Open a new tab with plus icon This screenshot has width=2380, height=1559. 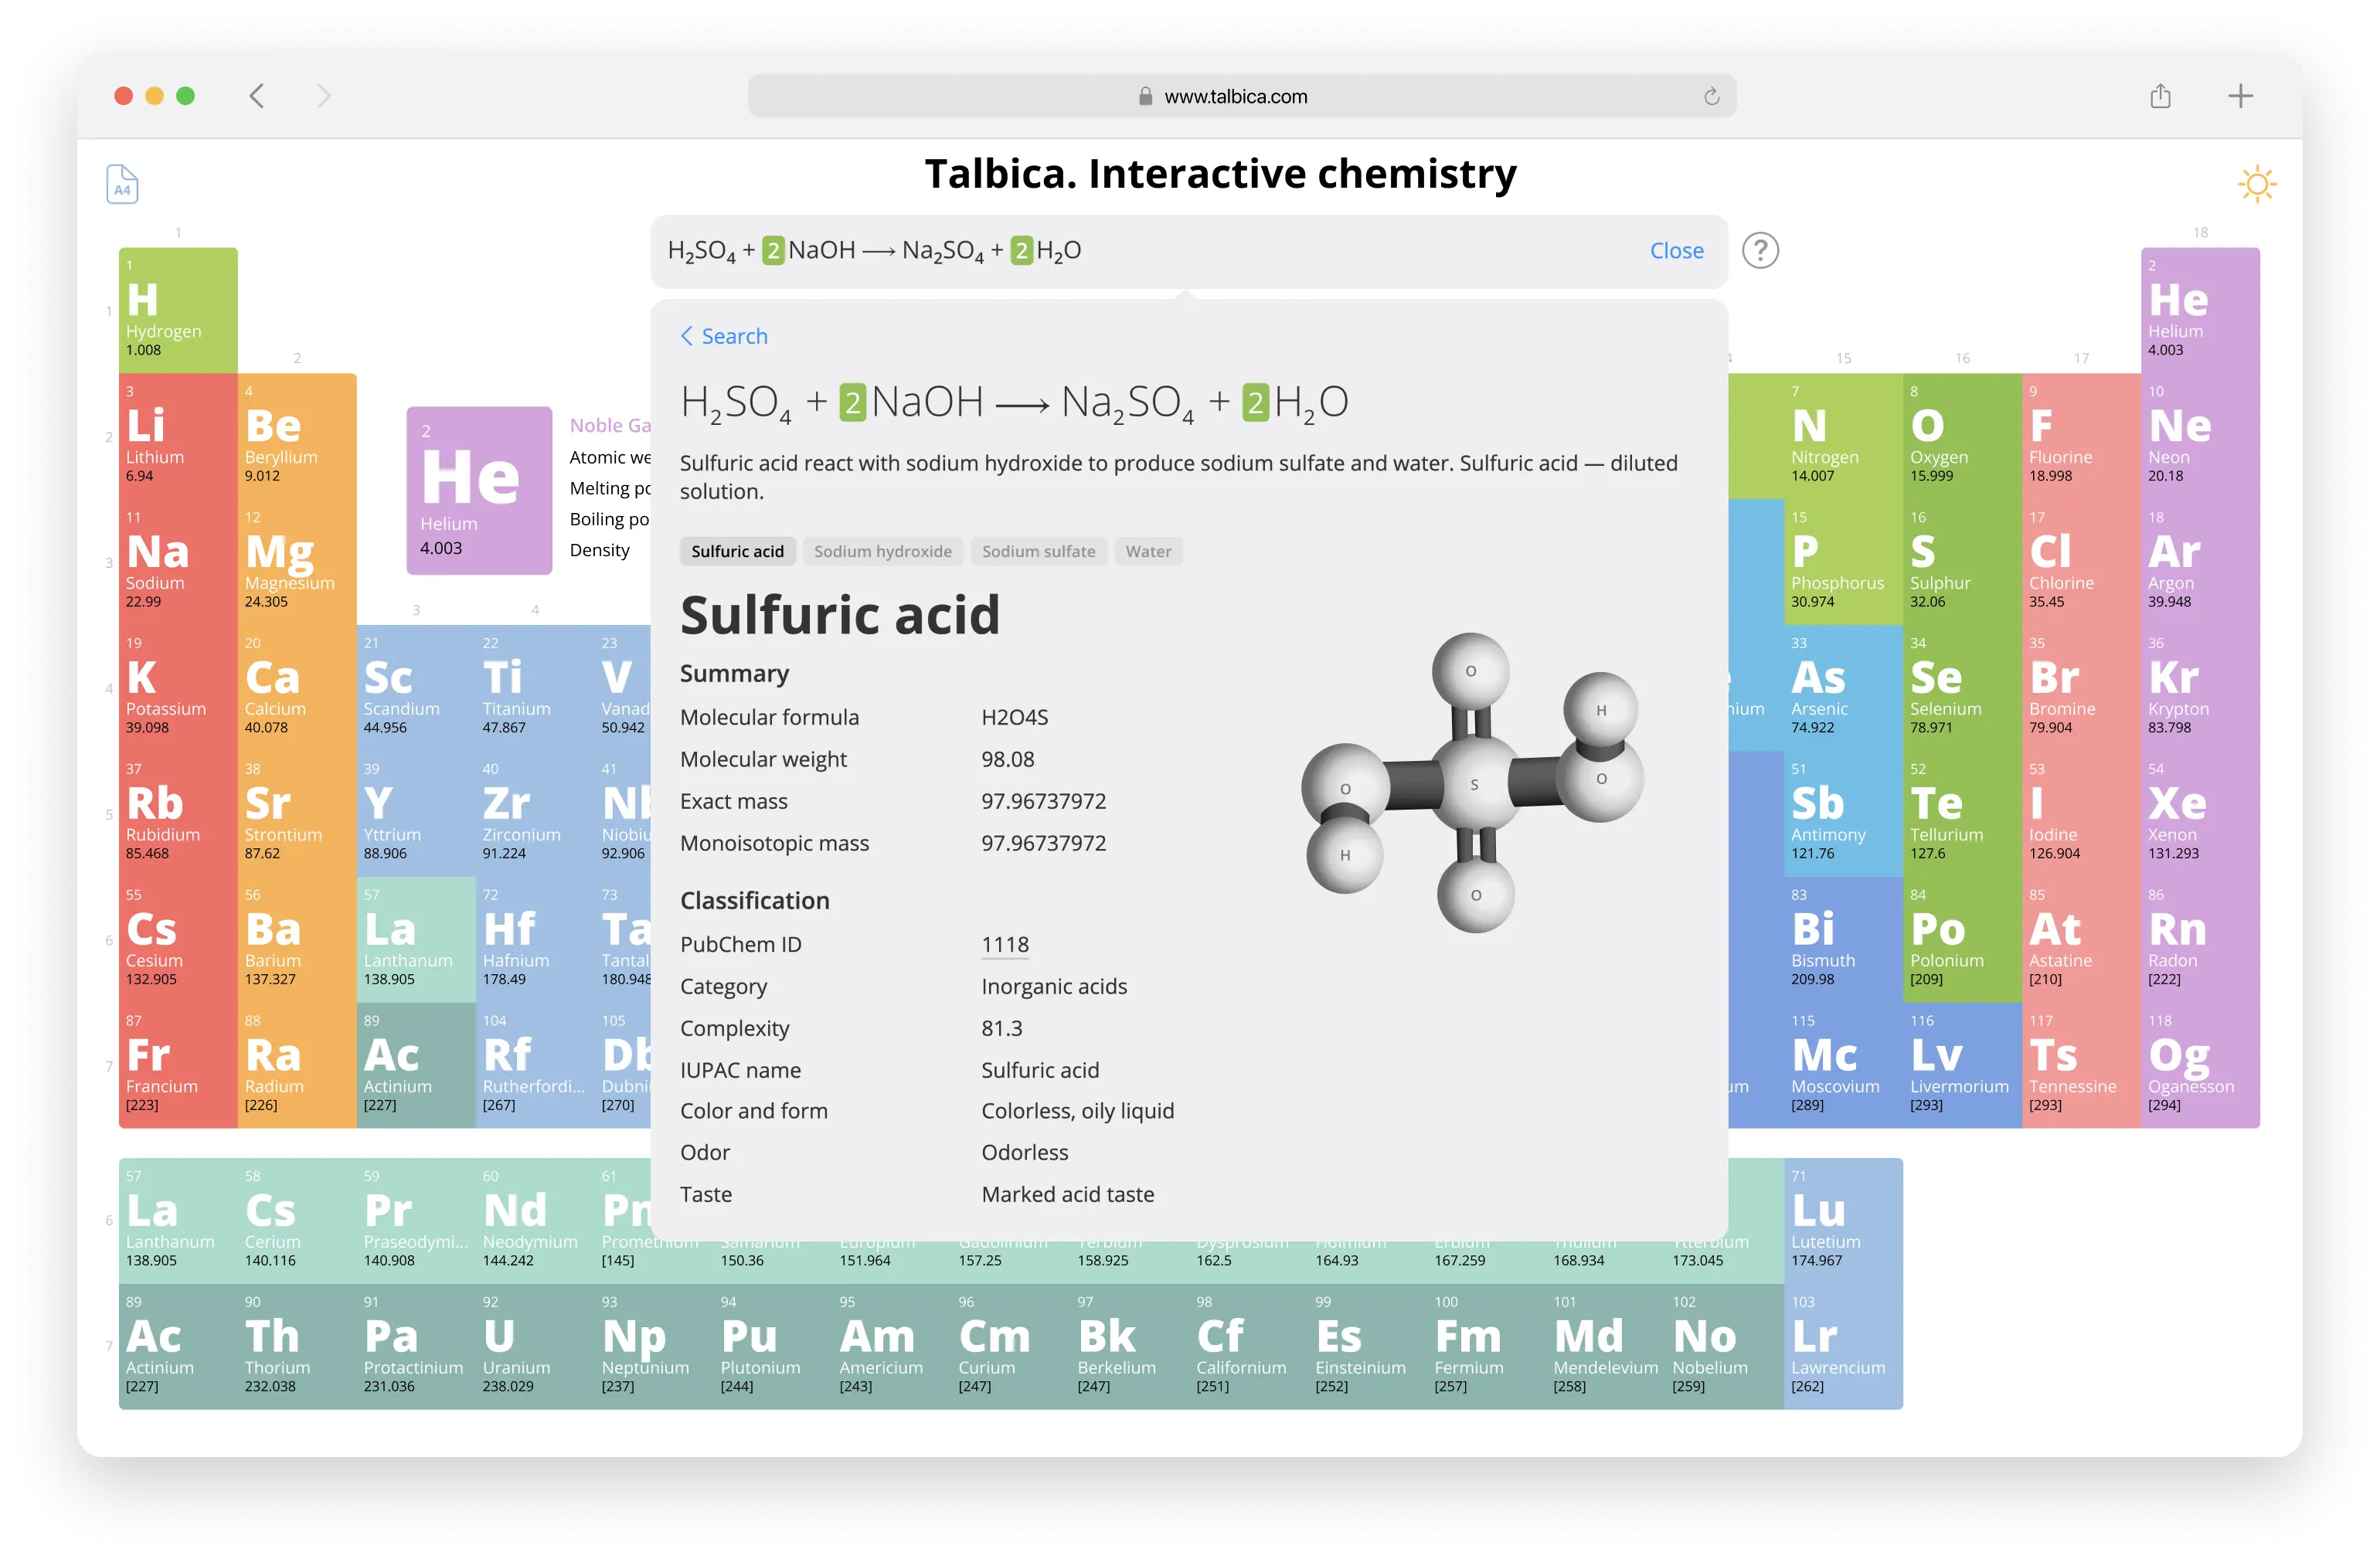coord(2240,96)
